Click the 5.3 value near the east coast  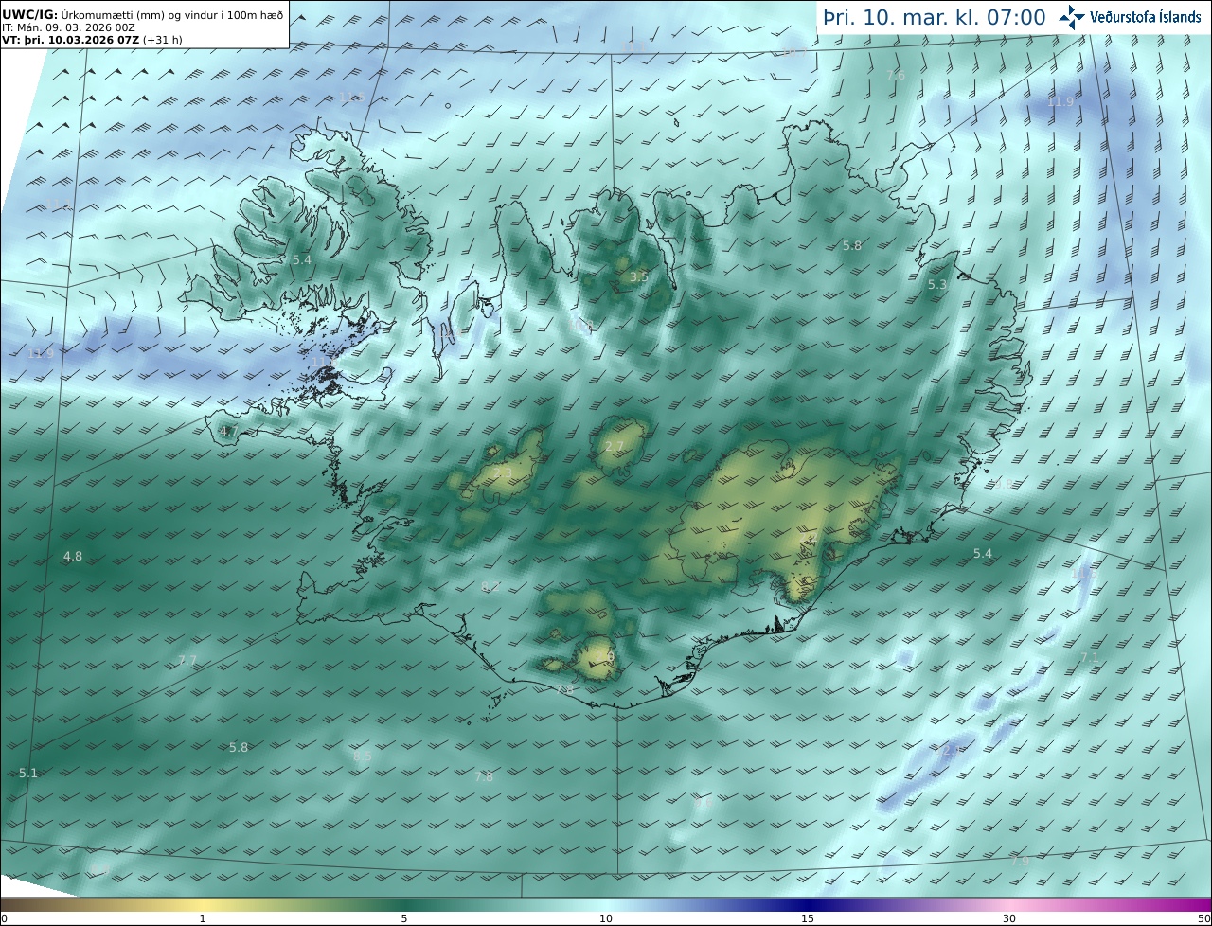937,285
